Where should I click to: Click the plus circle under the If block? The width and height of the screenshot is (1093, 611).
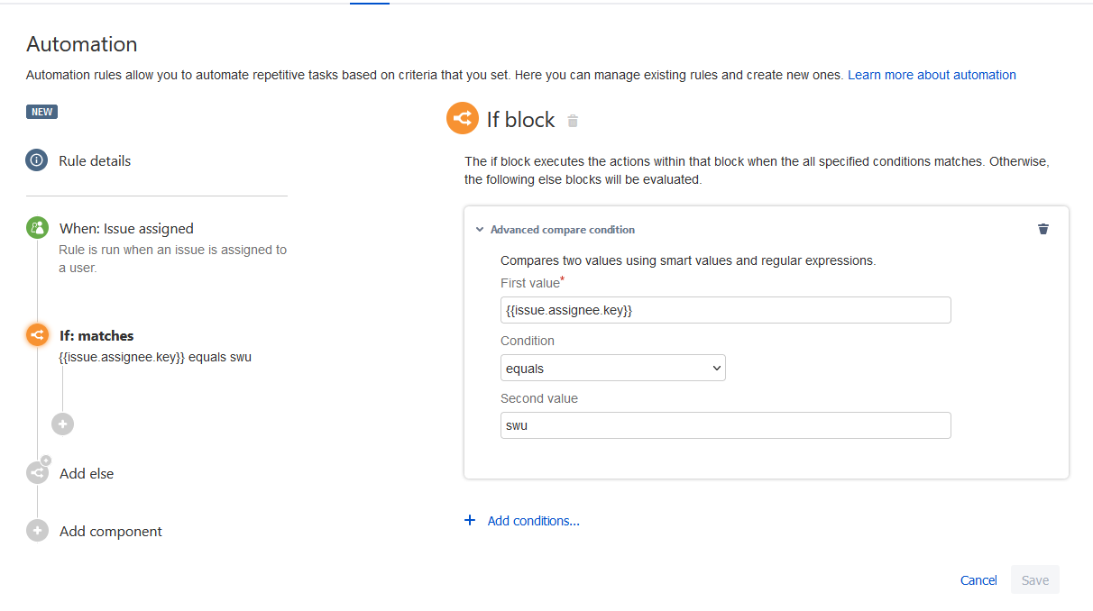click(62, 424)
